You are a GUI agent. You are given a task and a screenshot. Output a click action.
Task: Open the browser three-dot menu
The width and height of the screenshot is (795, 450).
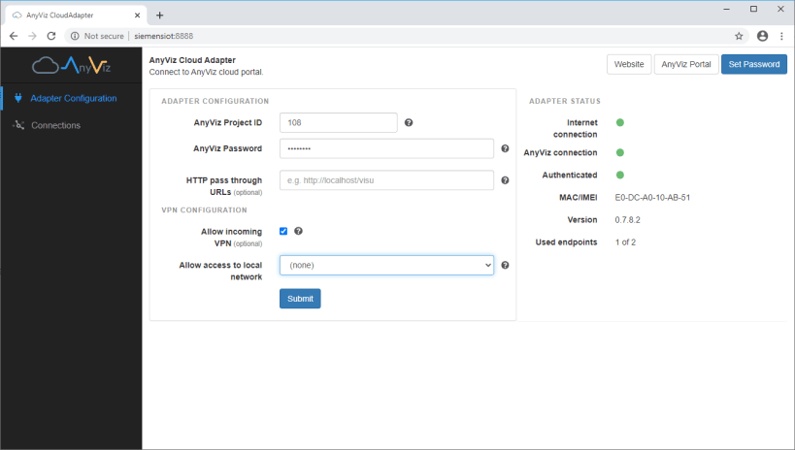coord(781,36)
